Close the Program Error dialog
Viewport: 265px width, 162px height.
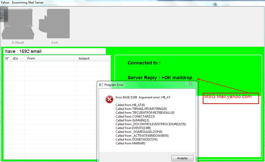coord(190,84)
